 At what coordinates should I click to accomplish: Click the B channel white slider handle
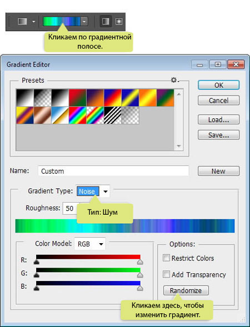pos(140,288)
